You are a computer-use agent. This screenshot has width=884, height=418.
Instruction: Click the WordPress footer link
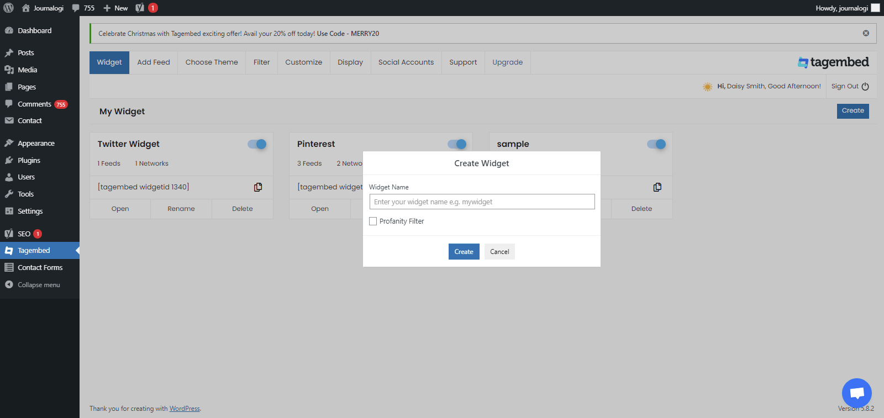click(x=185, y=409)
